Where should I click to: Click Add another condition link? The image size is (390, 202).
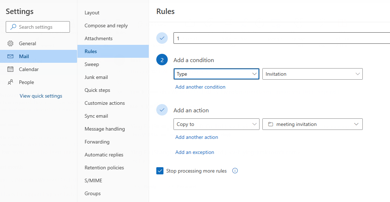[x=200, y=87]
